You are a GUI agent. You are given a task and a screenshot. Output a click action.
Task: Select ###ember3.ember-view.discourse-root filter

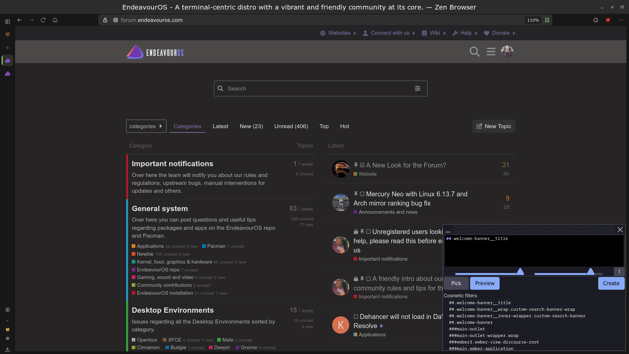click(x=494, y=342)
